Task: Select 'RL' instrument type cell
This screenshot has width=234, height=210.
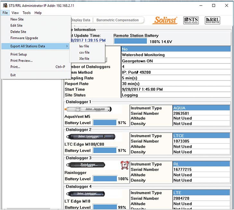Action: tap(201, 164)
